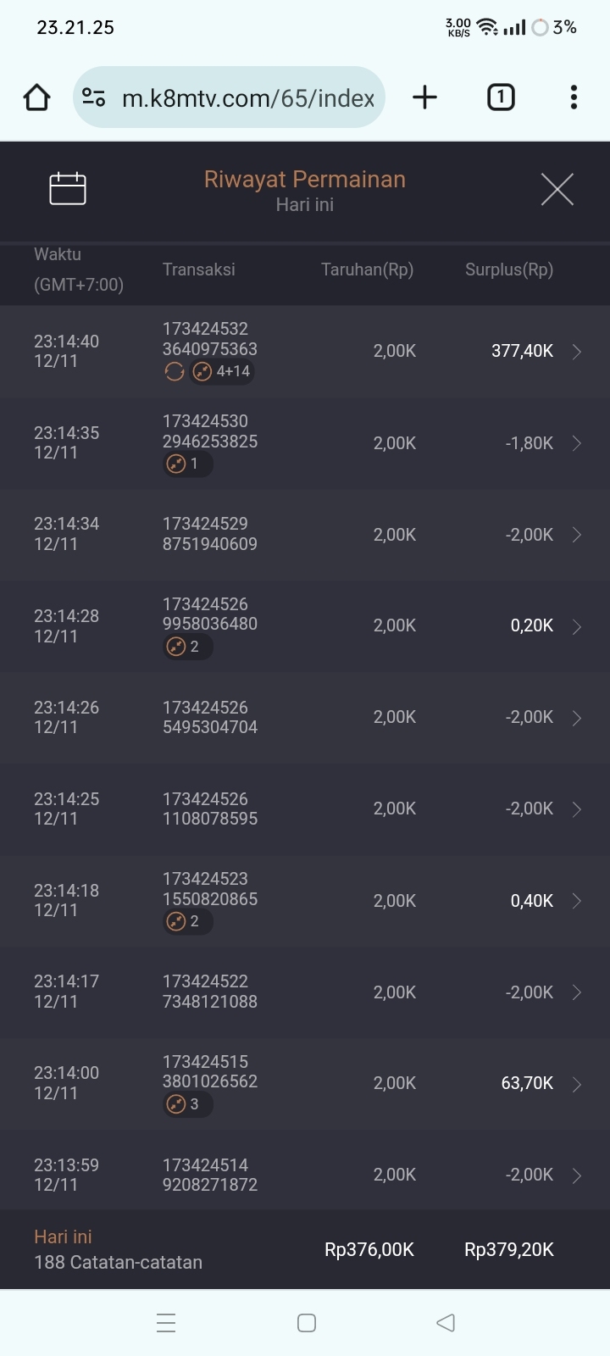Select the Taruhan(Rp) column header
The height and width of the screenshot is (1356, 610).
coord(367,270)
